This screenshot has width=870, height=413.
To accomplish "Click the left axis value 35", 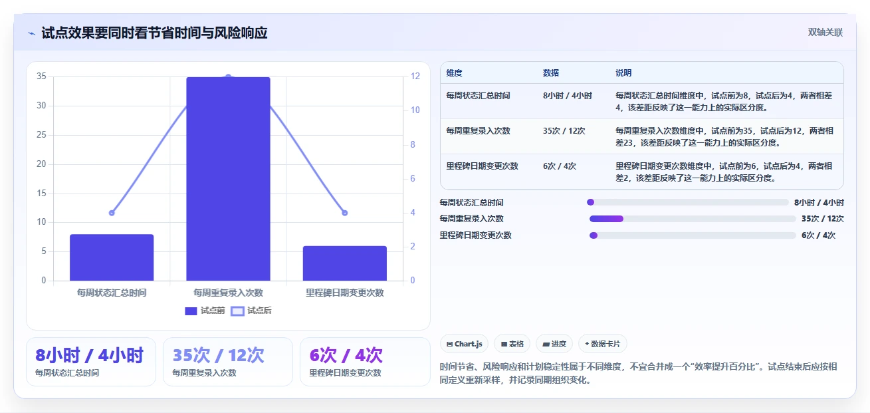I will (41, 76).
